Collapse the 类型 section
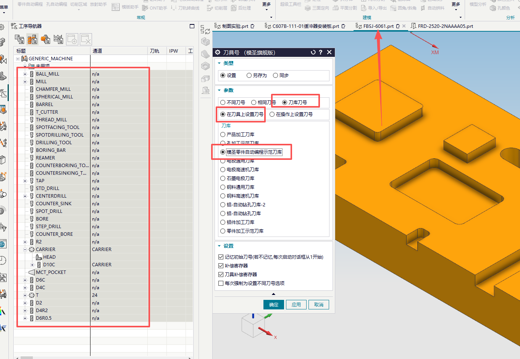This screenshot has height=359, width=520. [219, 63]
